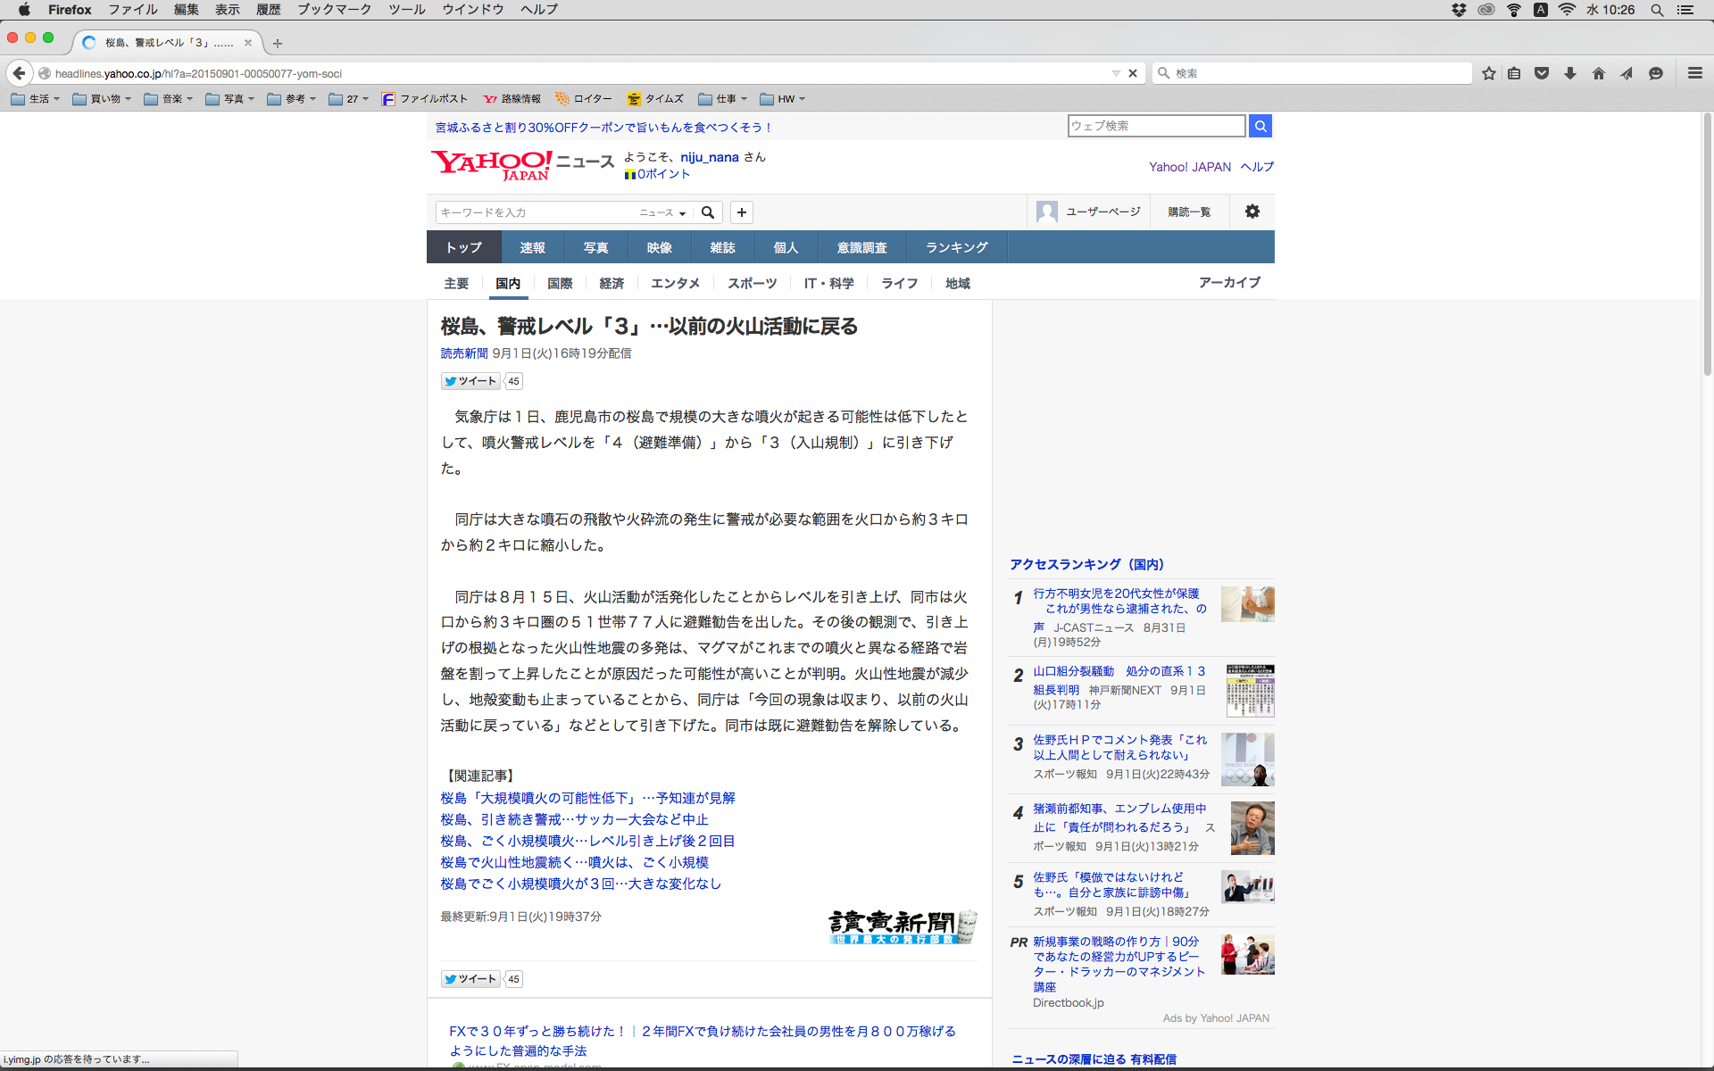Screen dimensions: 1714x1071
Task: Open the Pocket icon in the toolbar
Action: [1542, 73]
